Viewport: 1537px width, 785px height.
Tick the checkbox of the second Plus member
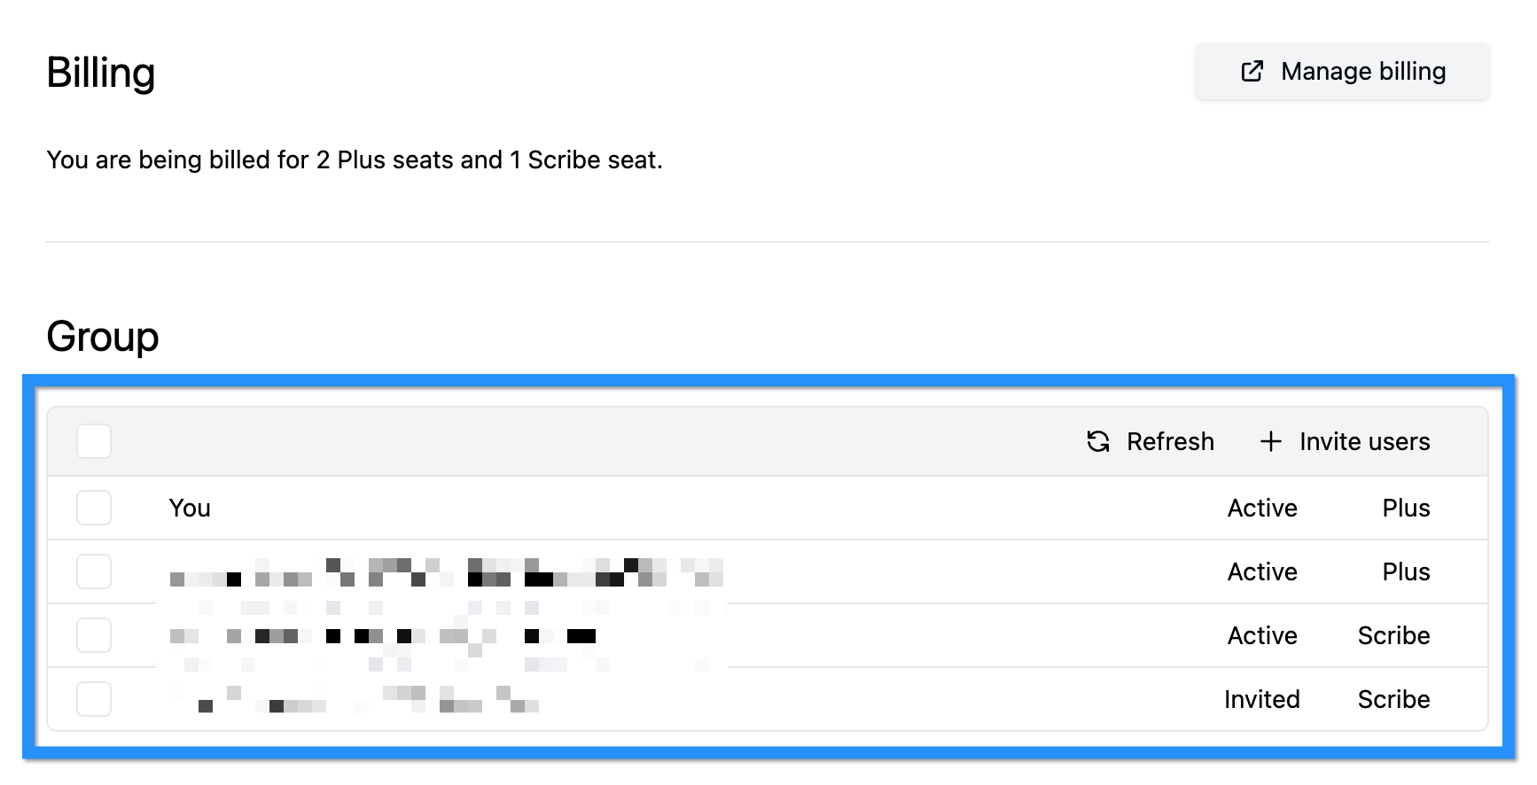pyautogui.click(x=94, y=571)
